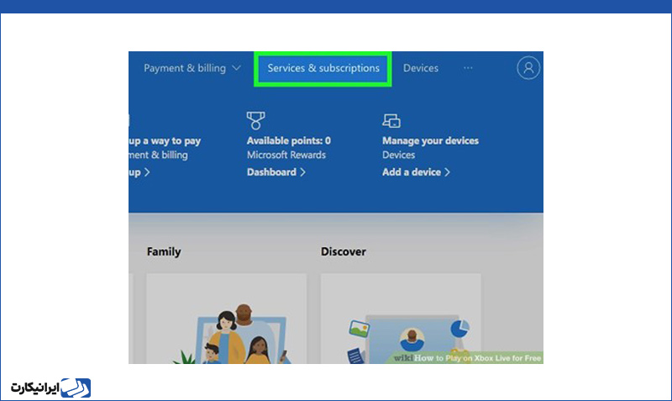
Task: Click the Manage your devices heading
Action: pos(430,140)
